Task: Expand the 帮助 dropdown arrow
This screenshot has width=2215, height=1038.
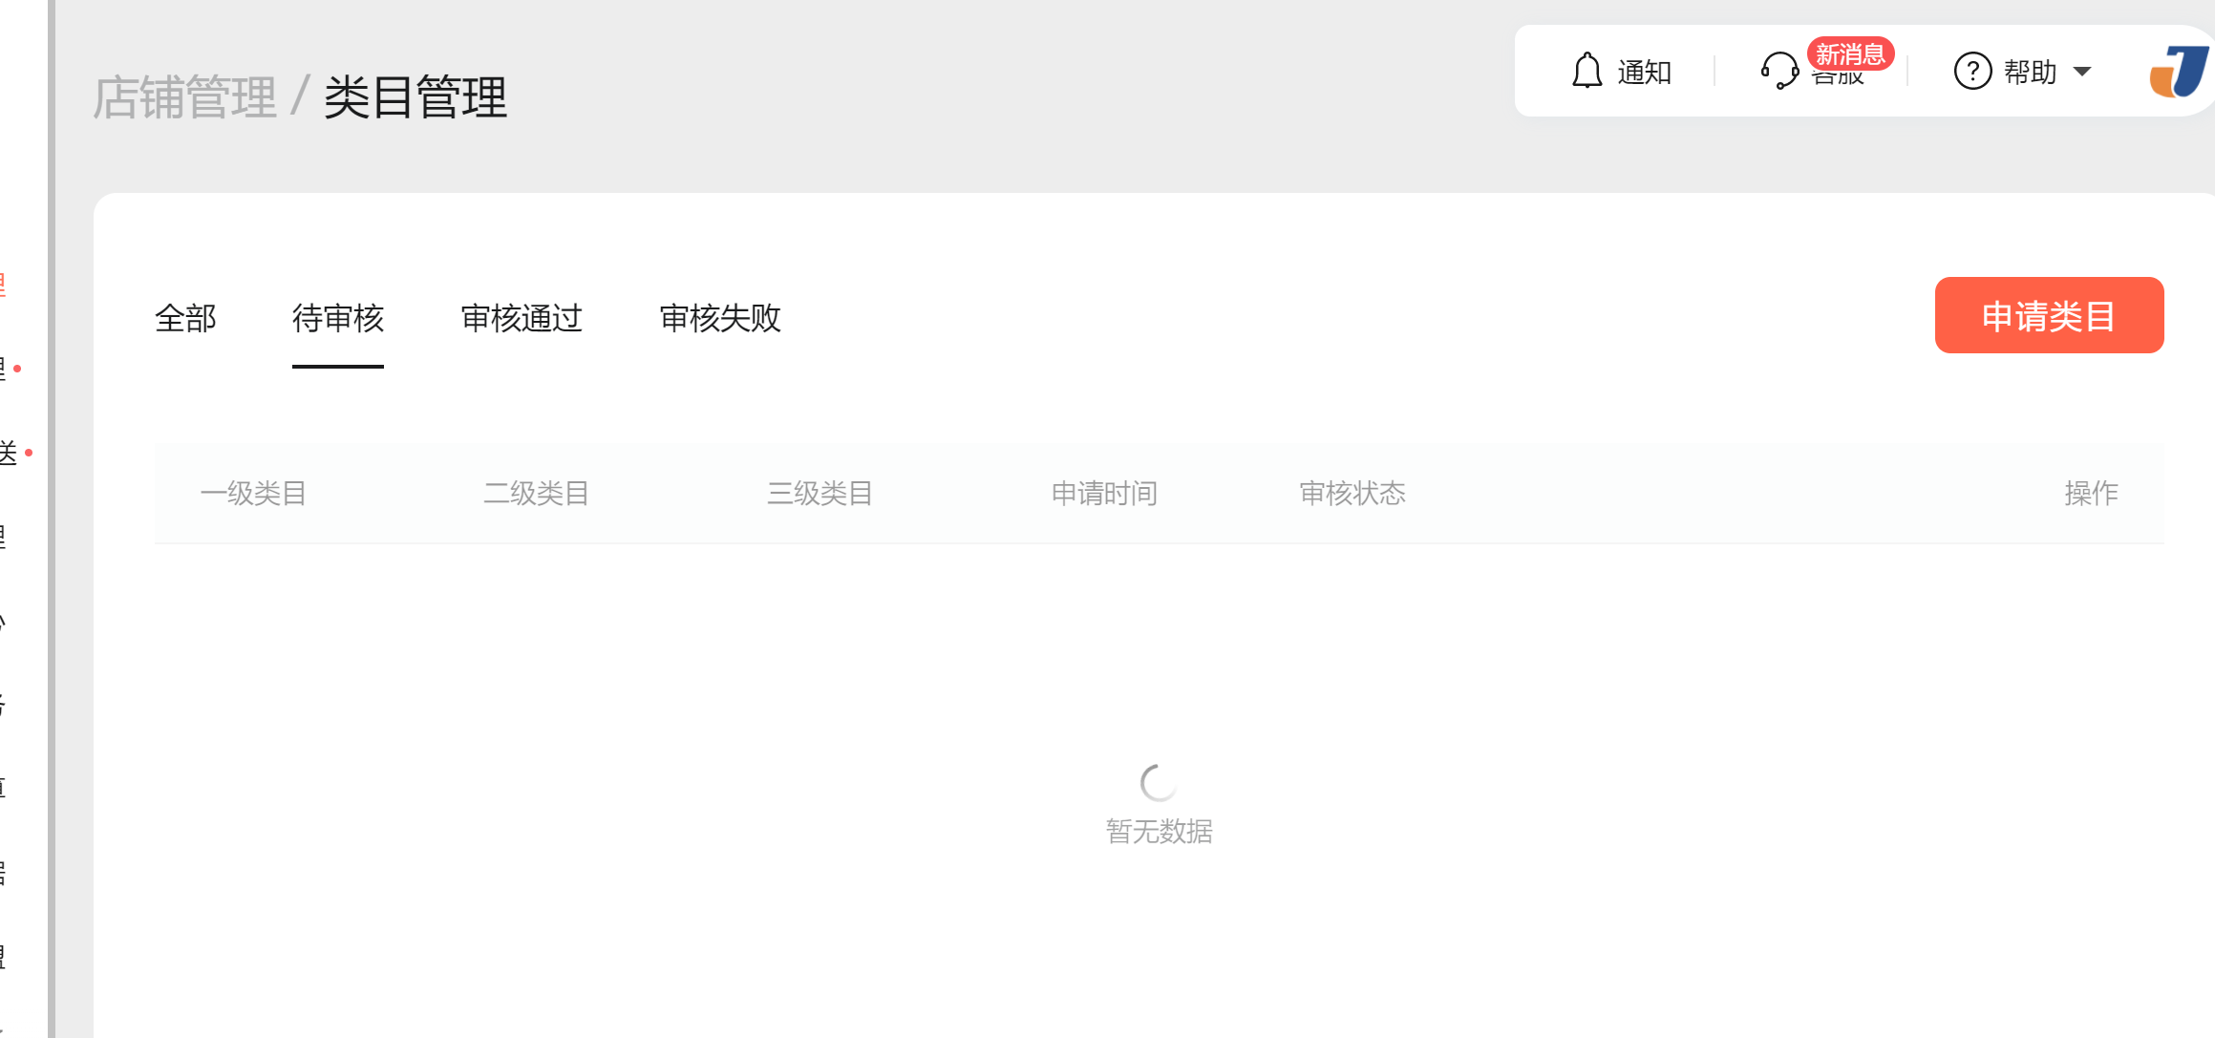Action: coord(2083,72)
